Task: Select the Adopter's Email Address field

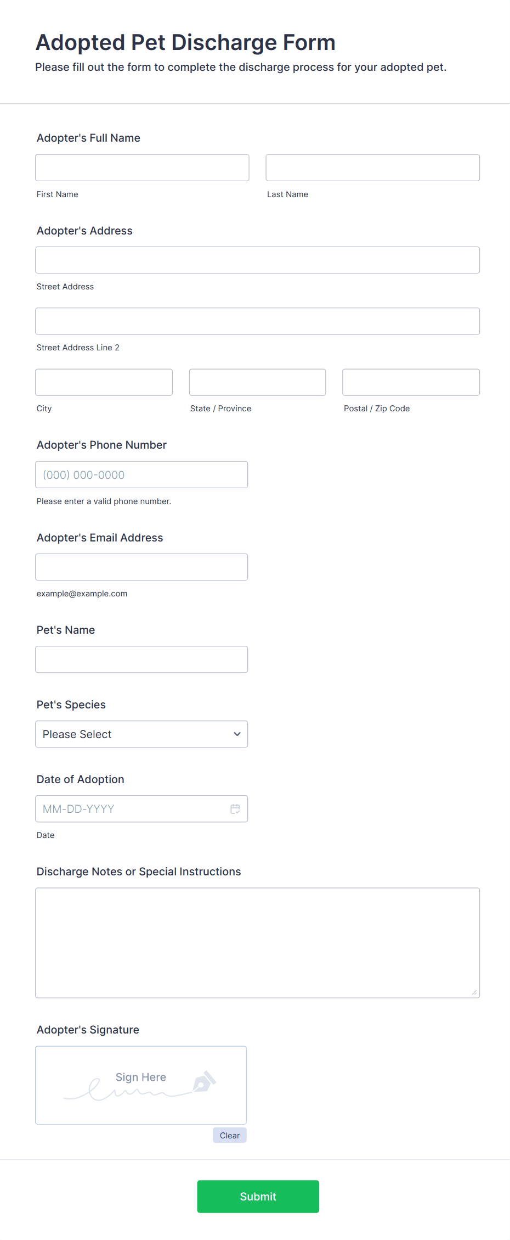Action: point(141,566)
